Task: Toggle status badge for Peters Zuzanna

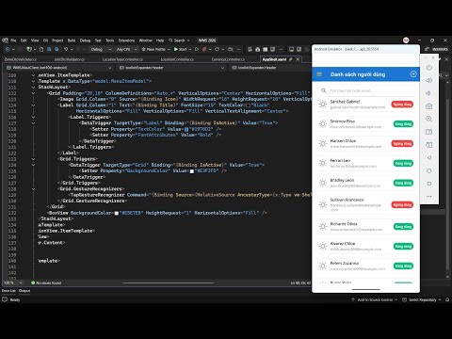Action: coord(403,266)
